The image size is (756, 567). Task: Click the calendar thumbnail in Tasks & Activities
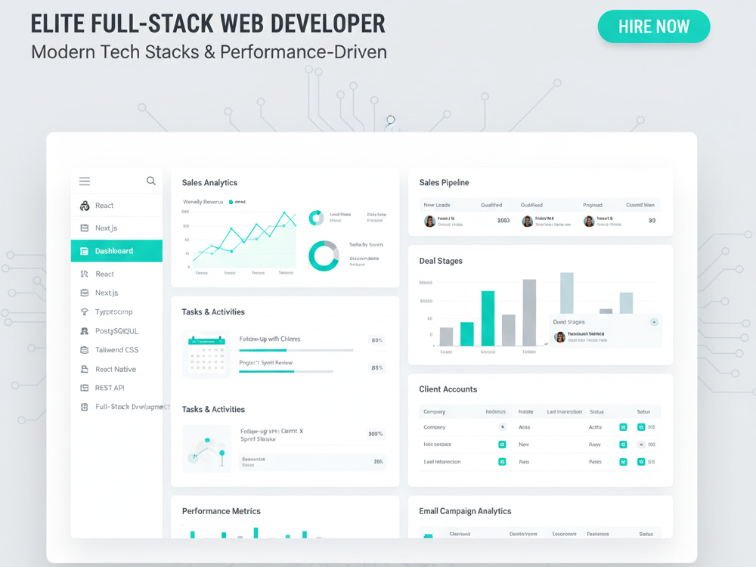click(x=207, y=355)
